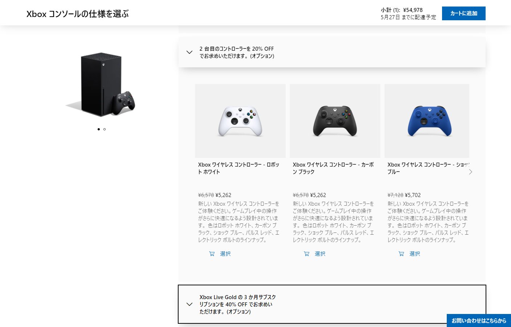The image size is (511, 327).
Task: Click 選択 link for Carbon Black controller
Action: [x=320, y=254]
